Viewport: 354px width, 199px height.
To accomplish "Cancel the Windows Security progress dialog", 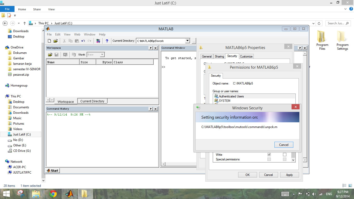I will click(284, 145).
